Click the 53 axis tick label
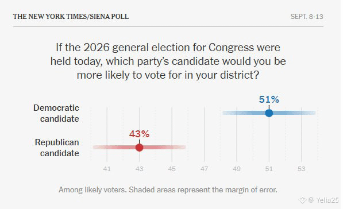This screenshot has width=343, height=209. click(x=301, y=169)
